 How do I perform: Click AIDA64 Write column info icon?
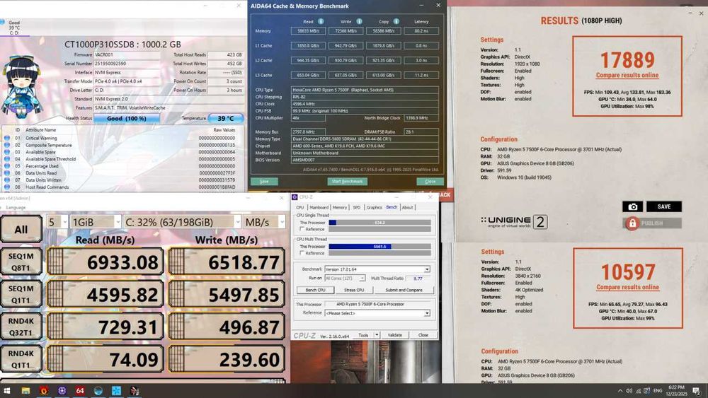click(x=359, y=21)
